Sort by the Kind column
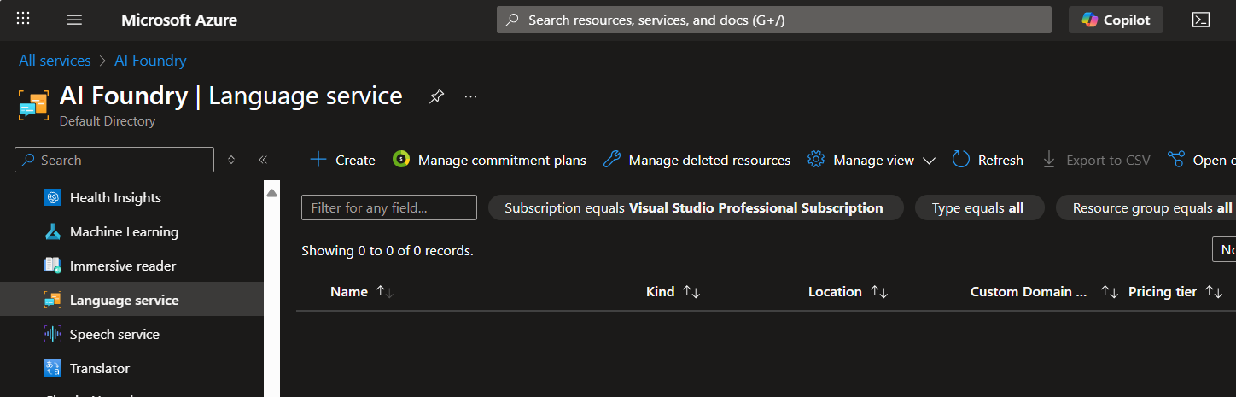Viewport: 1236px width, 397px height. click(661, 292)
